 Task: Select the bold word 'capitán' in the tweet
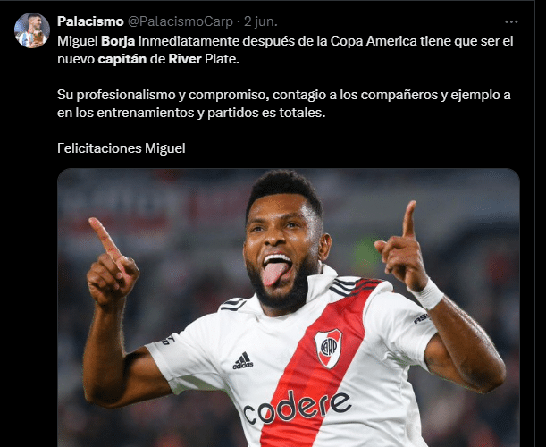click(122, 59)
